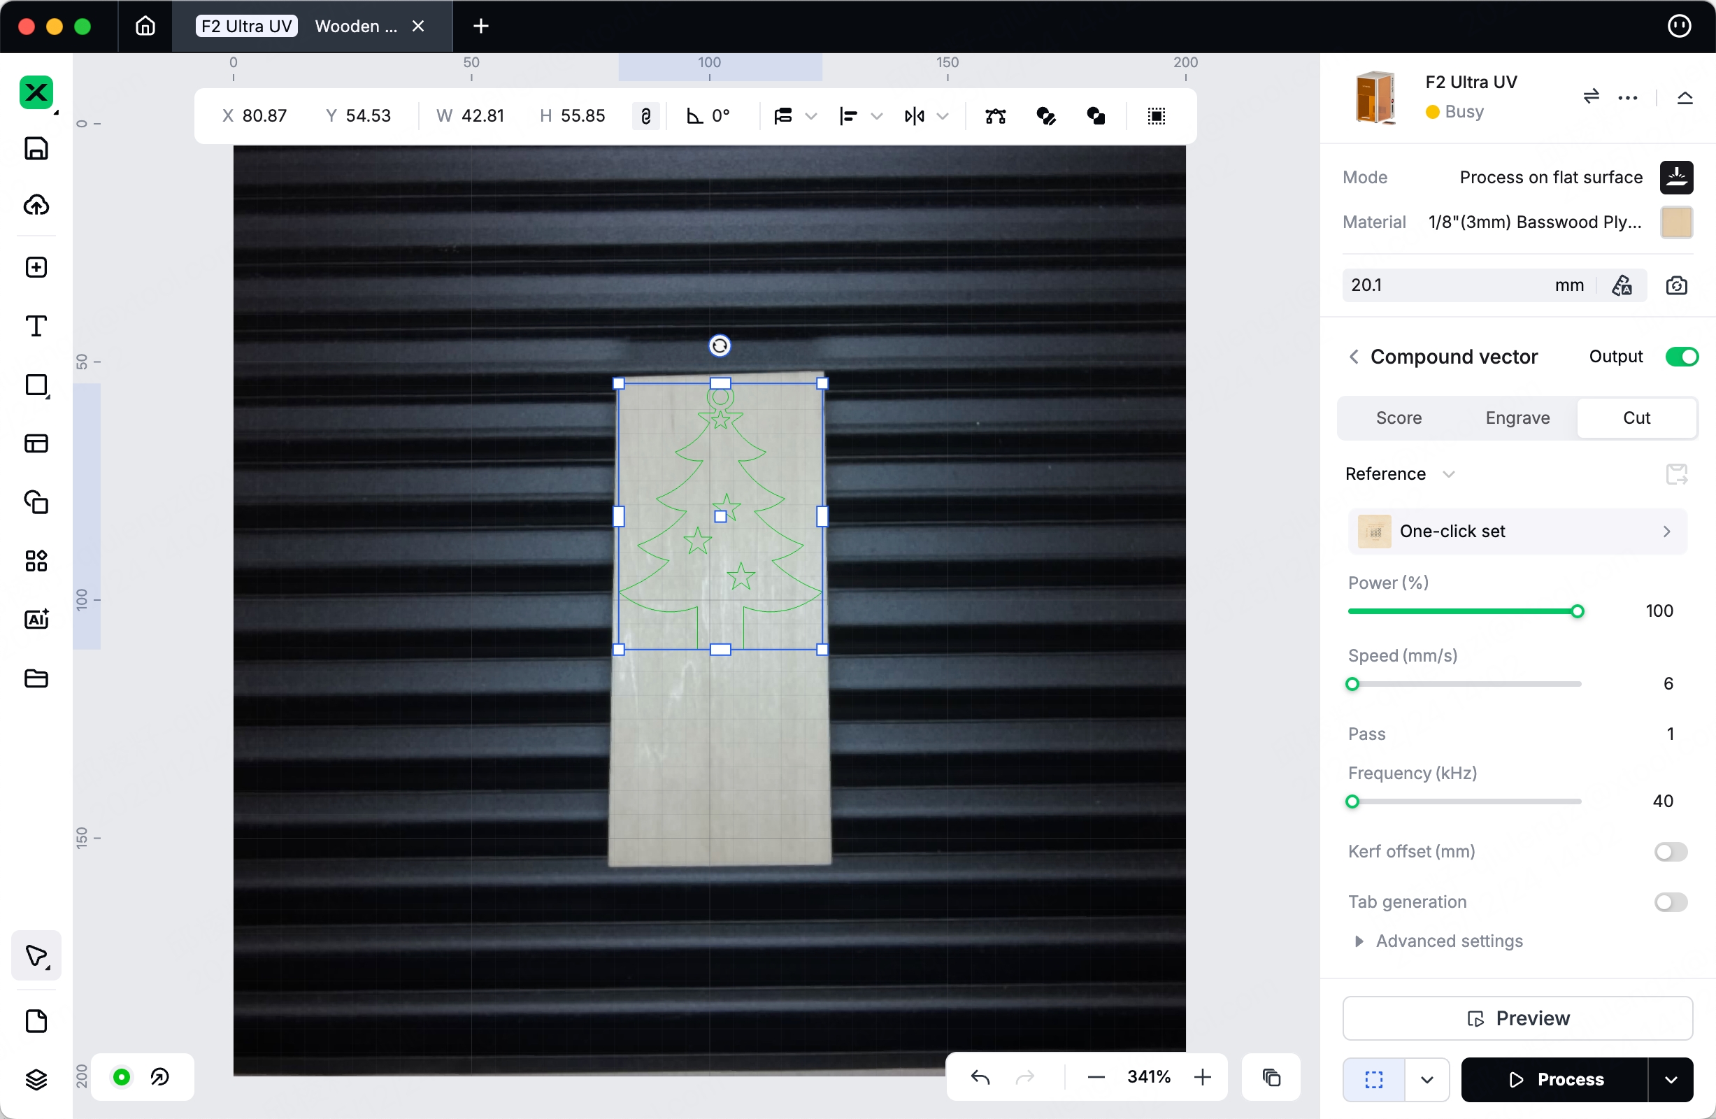The width and height of the screenshot is (1716, 1119).
Task: Select the Text tool in sidebar
Action: [36, 326]
